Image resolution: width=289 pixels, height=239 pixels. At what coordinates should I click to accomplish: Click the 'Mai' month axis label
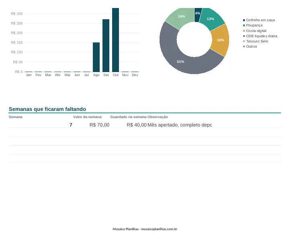[x=67, y=75]
